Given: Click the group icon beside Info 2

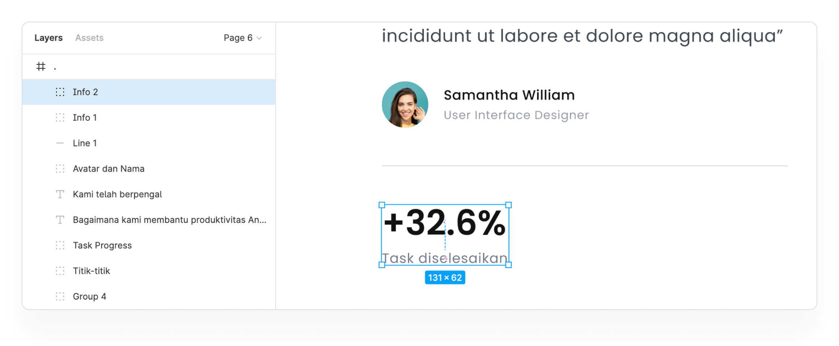Looking at the screenshot, I should [60, 92].
